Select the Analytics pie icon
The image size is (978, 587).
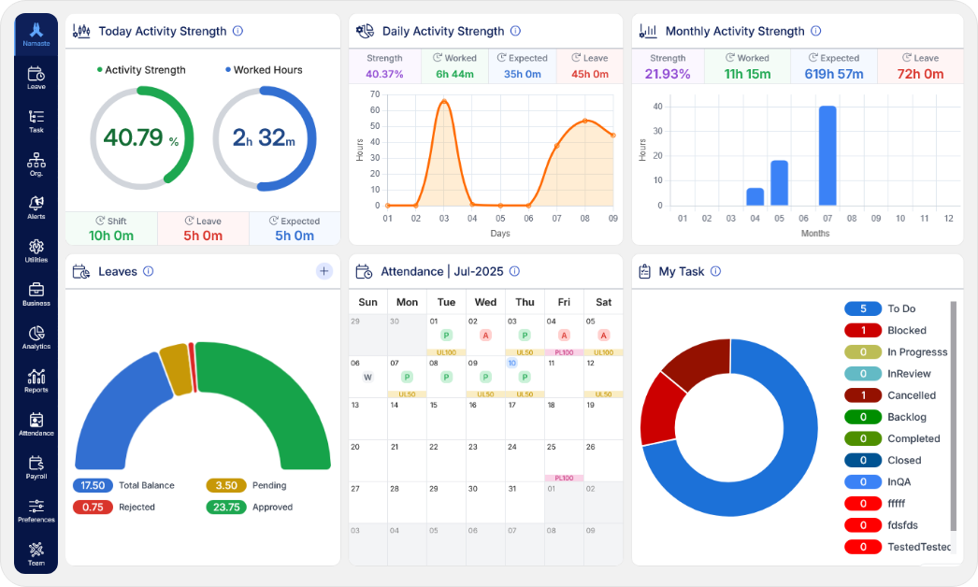36,336
